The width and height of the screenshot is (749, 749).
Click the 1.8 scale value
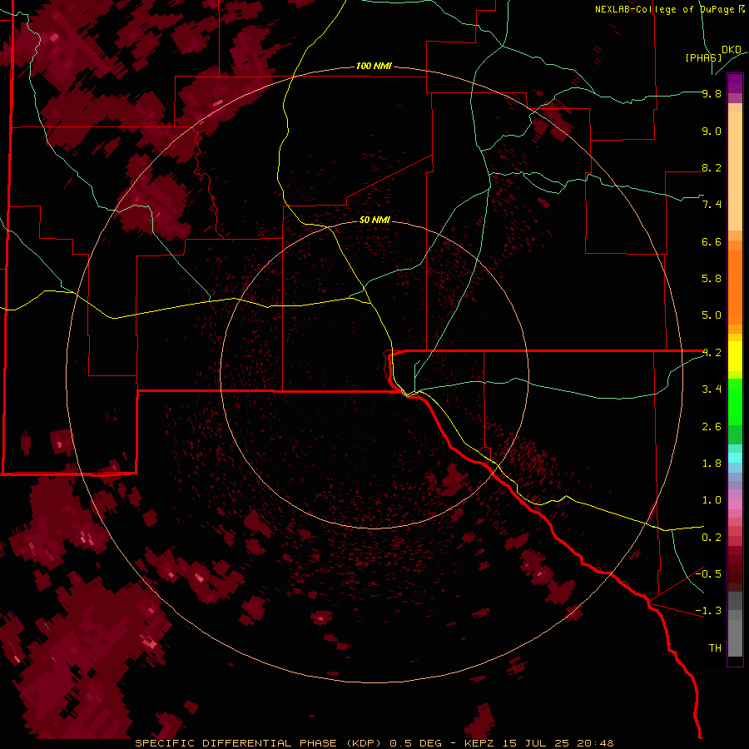[x=712, y=464]
